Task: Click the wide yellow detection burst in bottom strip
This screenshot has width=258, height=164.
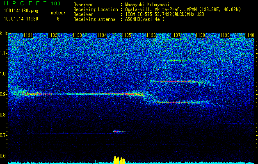Action: pyautogui.click(x=119, y=160)
